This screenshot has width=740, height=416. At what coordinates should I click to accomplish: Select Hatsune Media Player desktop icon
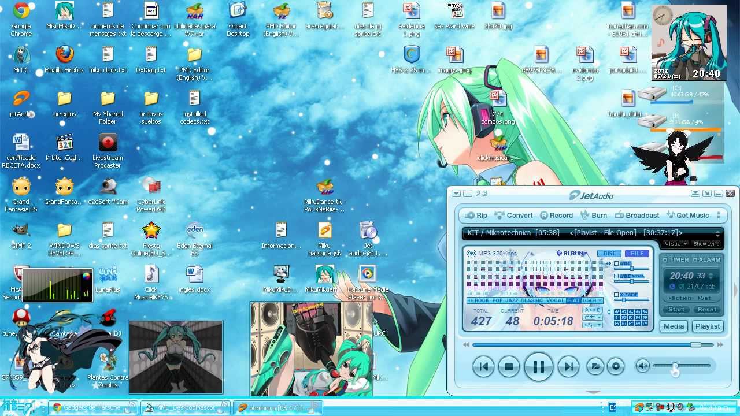[368, 283]
